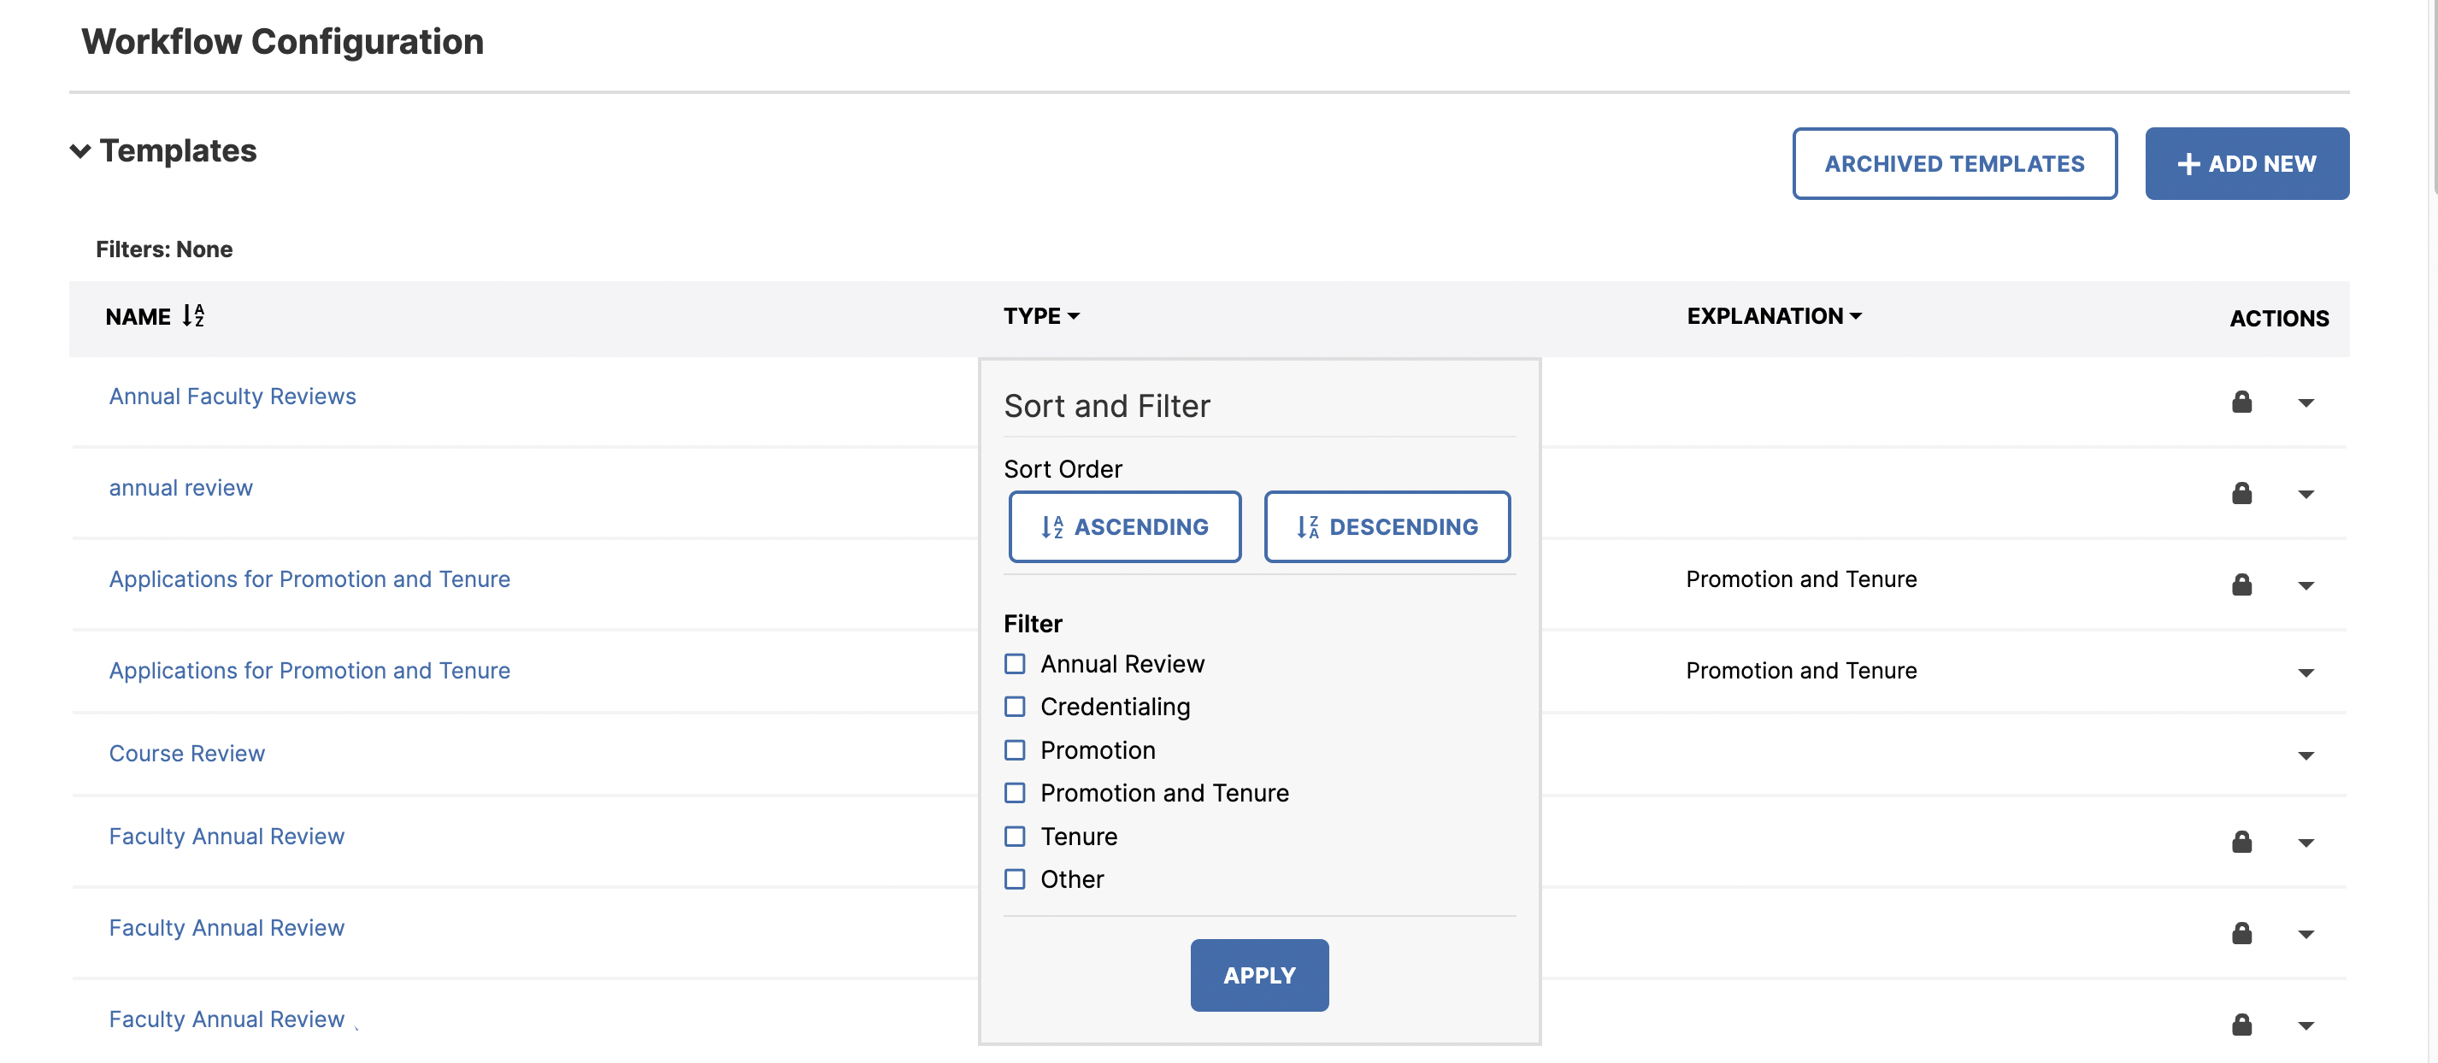This screenshot has width=2438, height=1063.
Task: Click lock icon beside first Promotion and Tenure explanation
Action: pyautogui.click(x=2241, y=584)
